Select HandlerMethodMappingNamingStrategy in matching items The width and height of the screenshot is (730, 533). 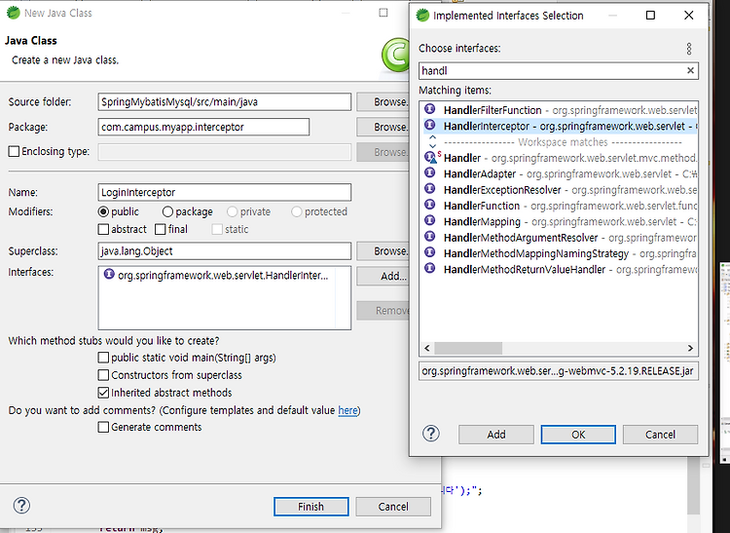[x=561, y=253]
